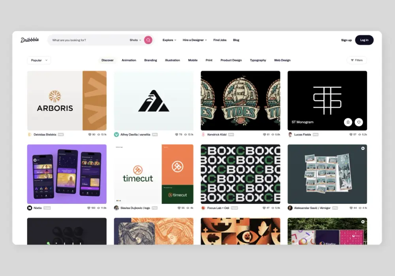The height and width of the screenshot is (276, 395).
Task: Click the eye icon under the Nixtio shot
Action: tap(98, 208)
